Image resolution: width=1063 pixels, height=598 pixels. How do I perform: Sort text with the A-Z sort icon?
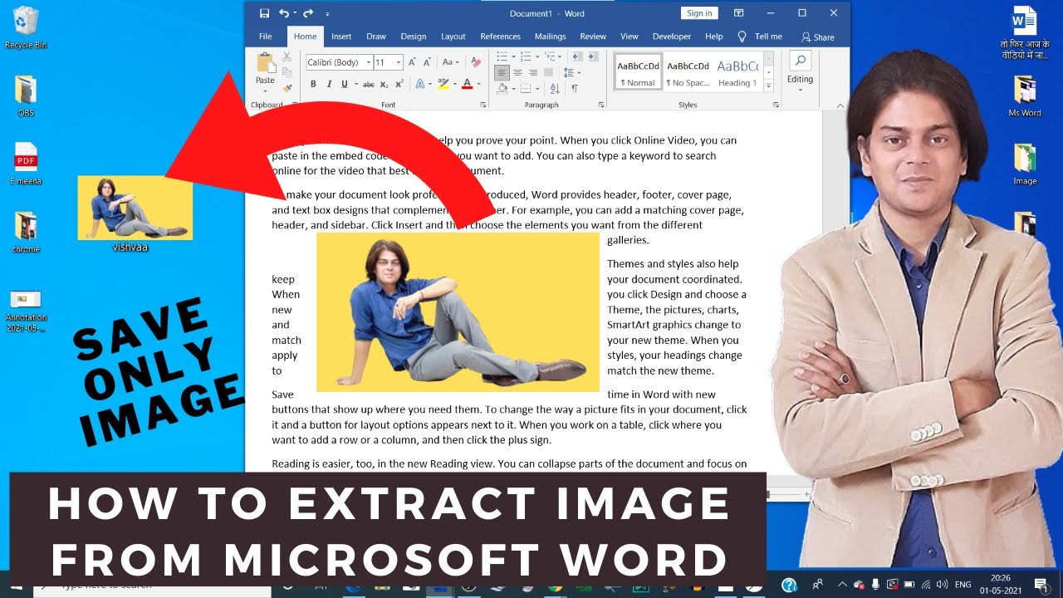[x=555, y=89]
